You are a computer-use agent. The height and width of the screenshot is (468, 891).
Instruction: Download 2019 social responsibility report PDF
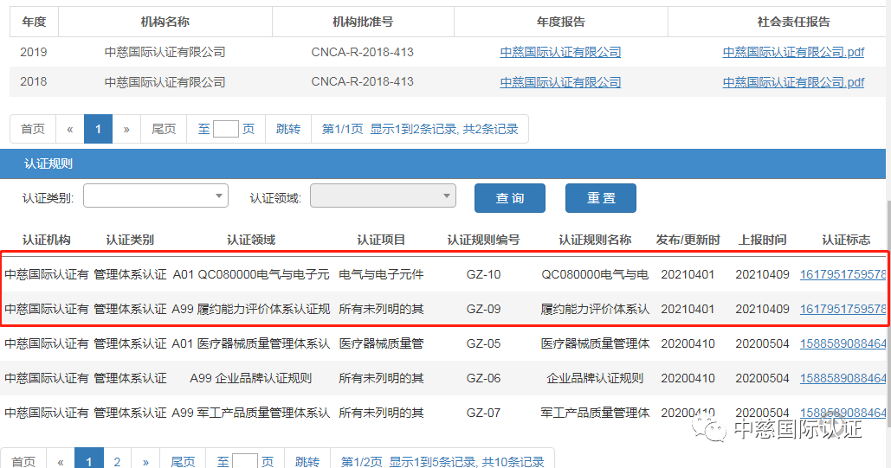click(793, 52)
